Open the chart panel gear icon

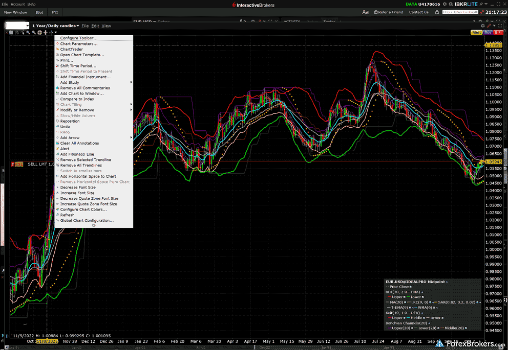[x=483, y=26]
